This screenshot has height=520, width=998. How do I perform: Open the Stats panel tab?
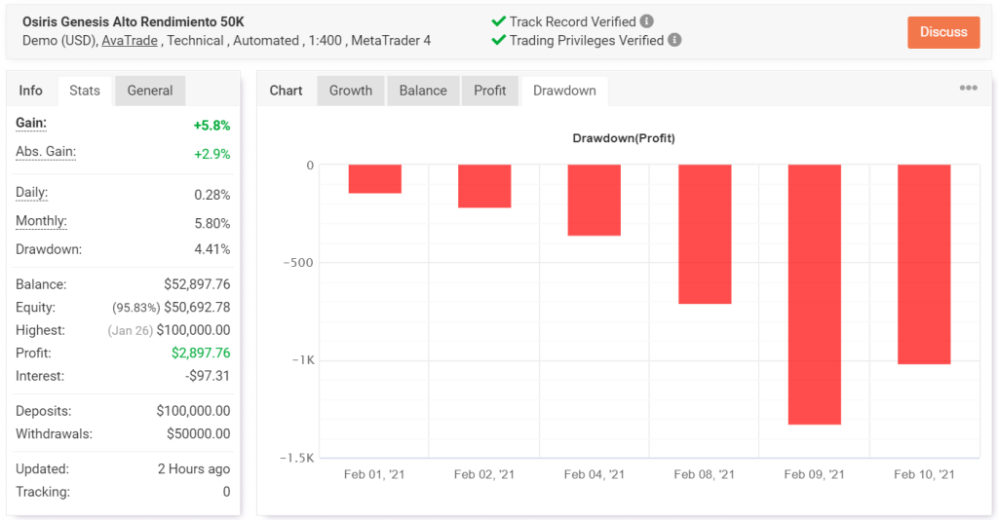tap(85, 91)
